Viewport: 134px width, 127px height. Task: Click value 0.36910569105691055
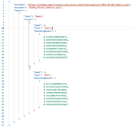(56, 40)
